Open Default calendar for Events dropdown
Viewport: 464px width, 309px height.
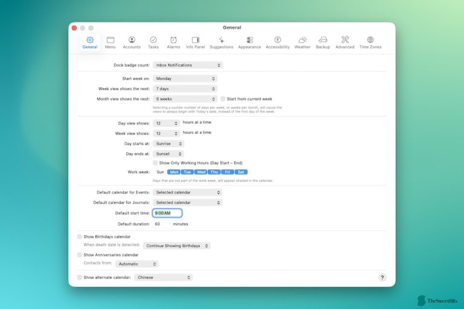(187, 192)
